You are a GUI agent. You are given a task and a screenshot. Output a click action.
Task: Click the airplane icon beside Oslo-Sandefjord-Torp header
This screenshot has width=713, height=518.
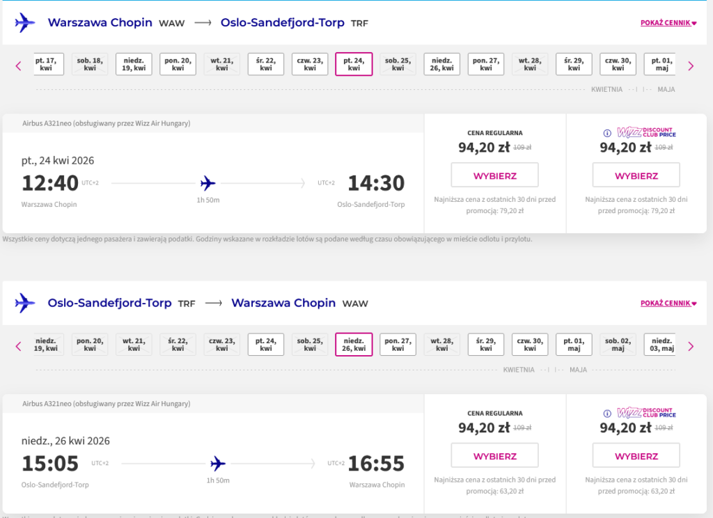pos(25,303)
